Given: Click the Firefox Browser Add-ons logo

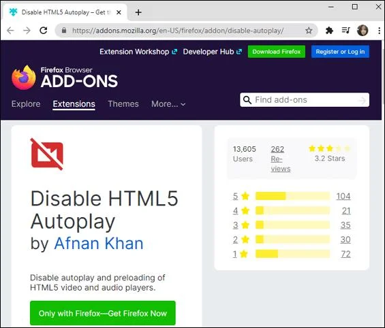Looking at the screenshot, I should click(x=65, y=78).
